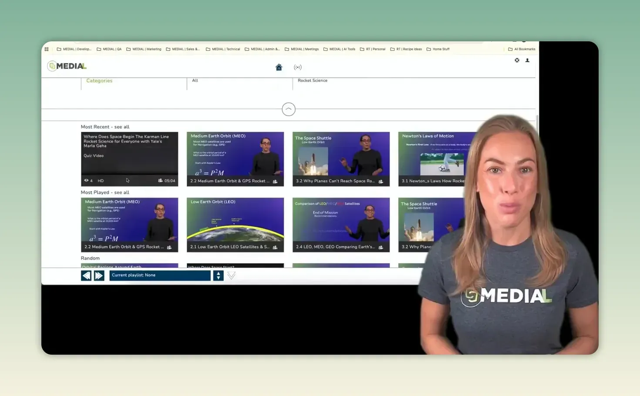The image size is (640, 396).
Task: Expand the playlist panel chevron
Action: 232,275
